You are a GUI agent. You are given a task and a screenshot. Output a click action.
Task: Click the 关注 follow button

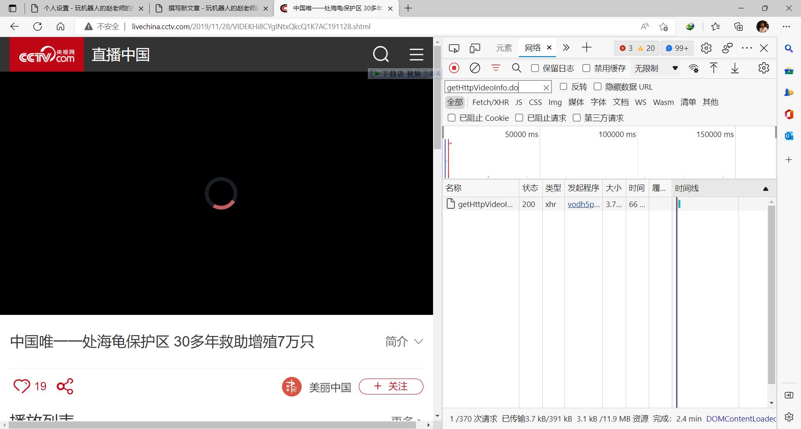391,387
